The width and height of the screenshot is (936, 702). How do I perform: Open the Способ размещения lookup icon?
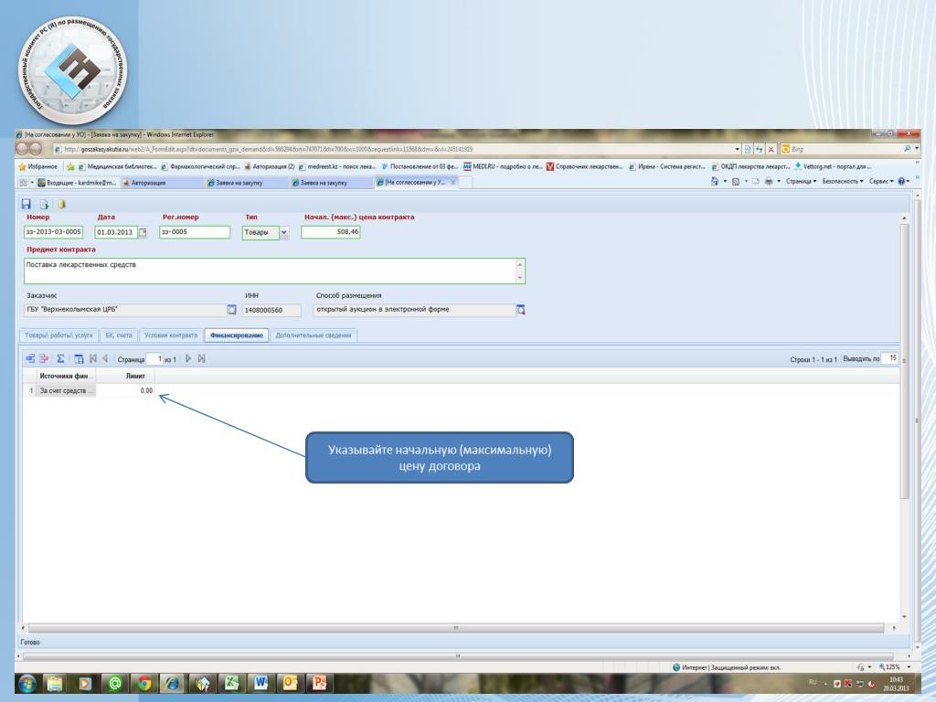[x=520, y=310]
